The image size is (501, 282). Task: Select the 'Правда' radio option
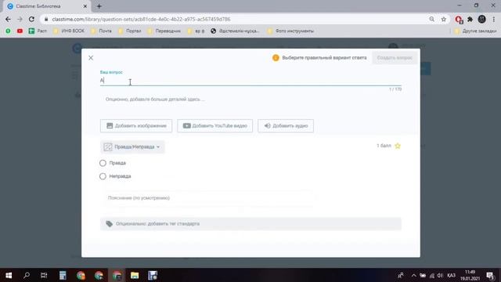point(103,163)
